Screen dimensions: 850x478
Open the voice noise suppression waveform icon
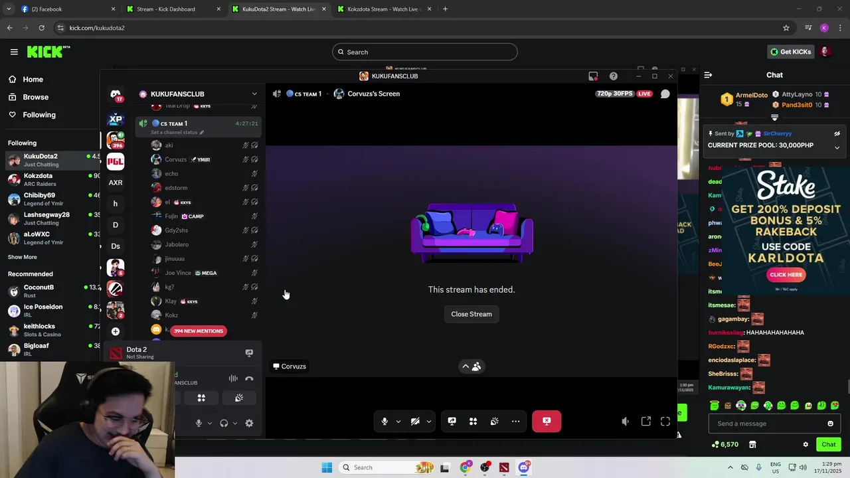click(x=233, y=378)
